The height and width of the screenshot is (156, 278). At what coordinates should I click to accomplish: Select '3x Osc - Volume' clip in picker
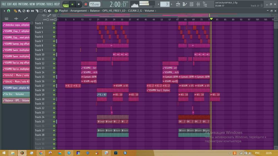tap(16, 94)
